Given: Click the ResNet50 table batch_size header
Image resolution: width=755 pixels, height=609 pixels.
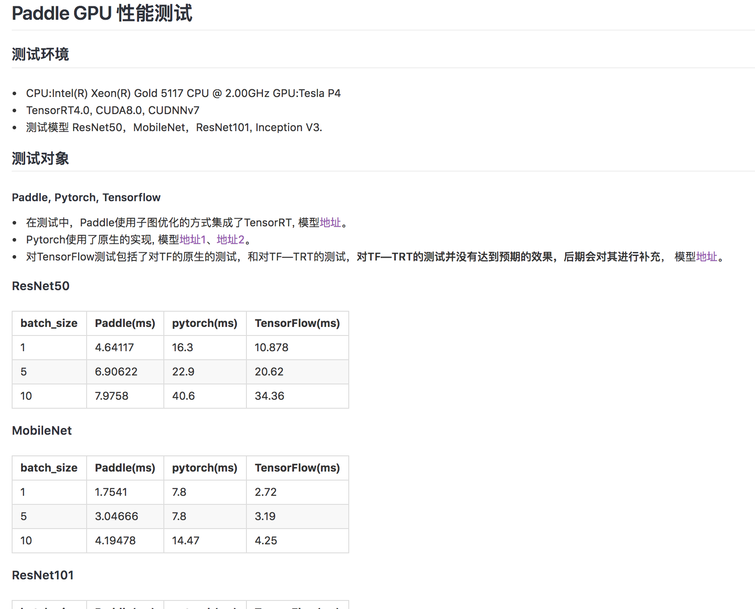Looking at the screenshot, I should click(49, 323).
